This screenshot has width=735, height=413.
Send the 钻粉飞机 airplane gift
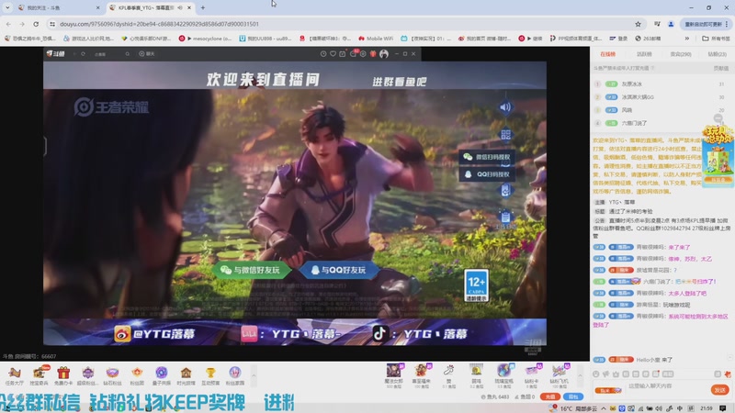pos(559,375)
